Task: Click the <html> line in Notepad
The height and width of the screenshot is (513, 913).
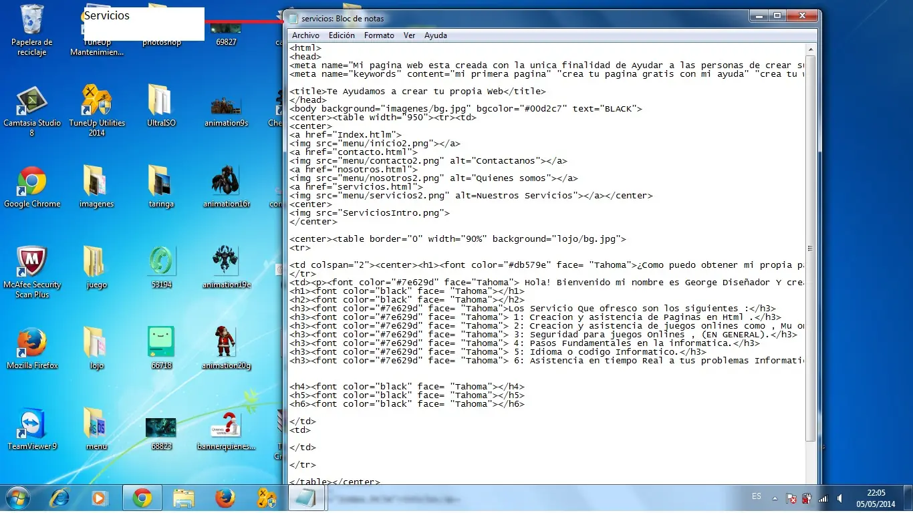Action: pos(305,48)
